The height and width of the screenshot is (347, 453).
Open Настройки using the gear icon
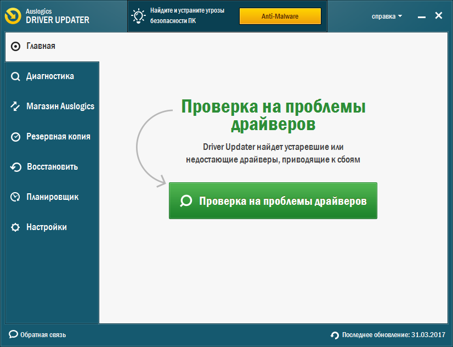pos(15,227)
